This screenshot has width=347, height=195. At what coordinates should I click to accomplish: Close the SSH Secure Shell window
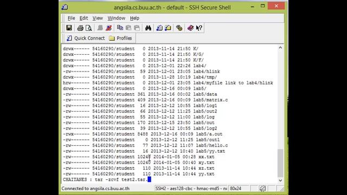pyautogui.click(x=276, y=6)
